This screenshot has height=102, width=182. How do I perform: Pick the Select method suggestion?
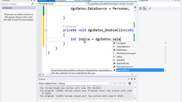point(119,57)
